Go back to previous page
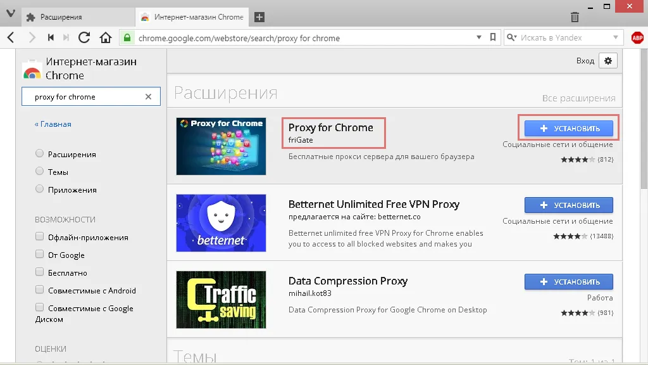This screenshot has width=648, height=365. coord(11,37)
